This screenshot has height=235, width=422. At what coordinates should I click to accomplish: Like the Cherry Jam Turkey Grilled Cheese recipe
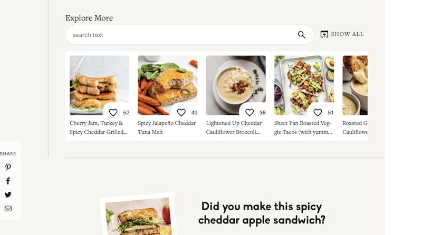pyautogui.click(x=113, y=112)
